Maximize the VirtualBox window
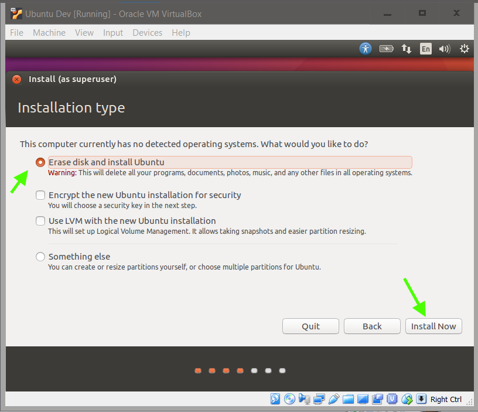The image size is (478, 412). click(x=422, y=13)
